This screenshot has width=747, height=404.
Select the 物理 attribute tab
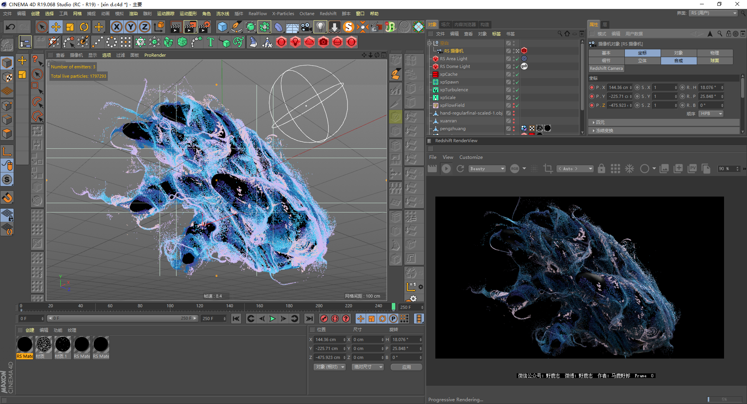(x=715, y=53)
